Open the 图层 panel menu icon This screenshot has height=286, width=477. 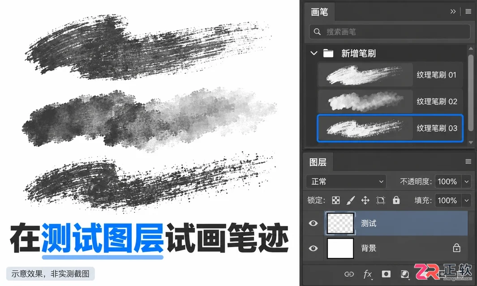pos(468,162)
